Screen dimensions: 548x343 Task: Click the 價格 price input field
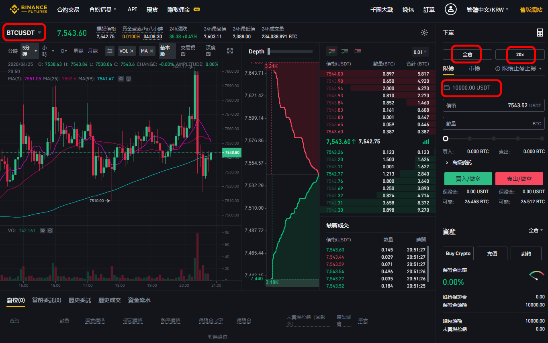click(x=494, y=105)
